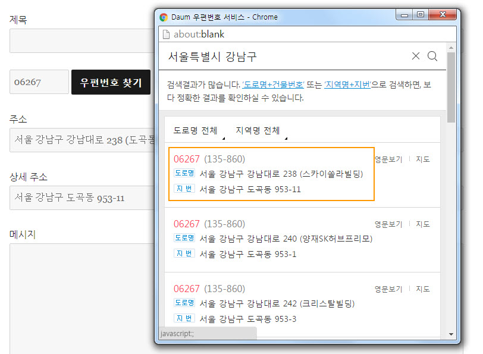Click inside the 제목 input field
Screen dimensions: 483x354
(82, 40)
